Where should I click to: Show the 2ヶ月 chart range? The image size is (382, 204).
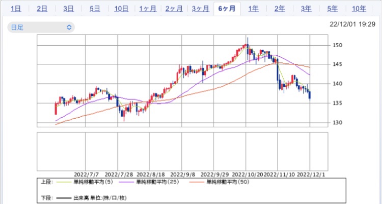click(174, 9)
